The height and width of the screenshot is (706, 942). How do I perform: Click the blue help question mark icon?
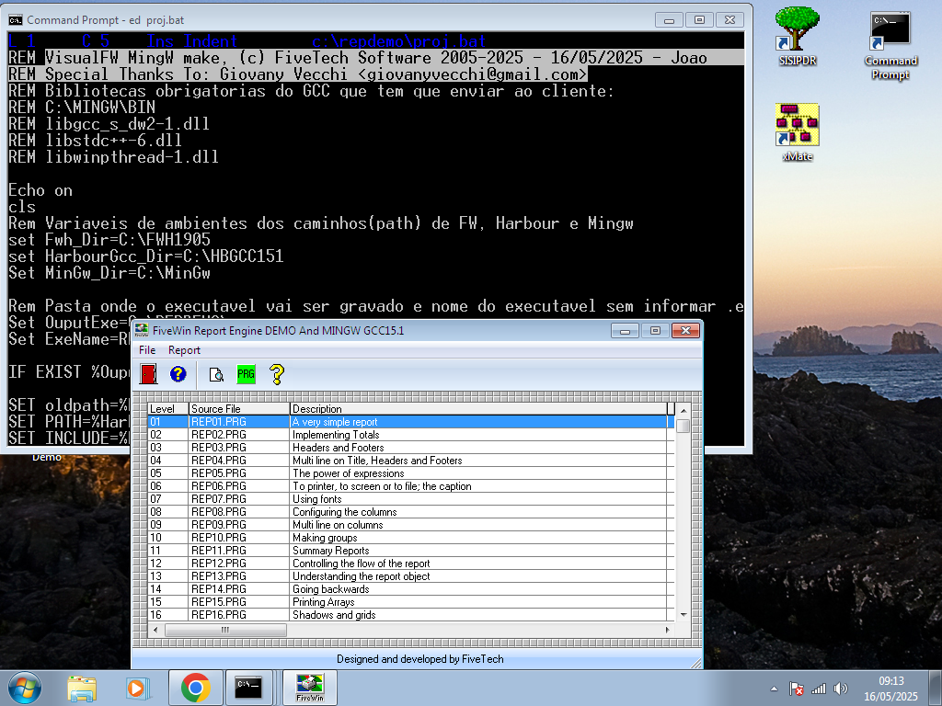(x=178, y=374)
